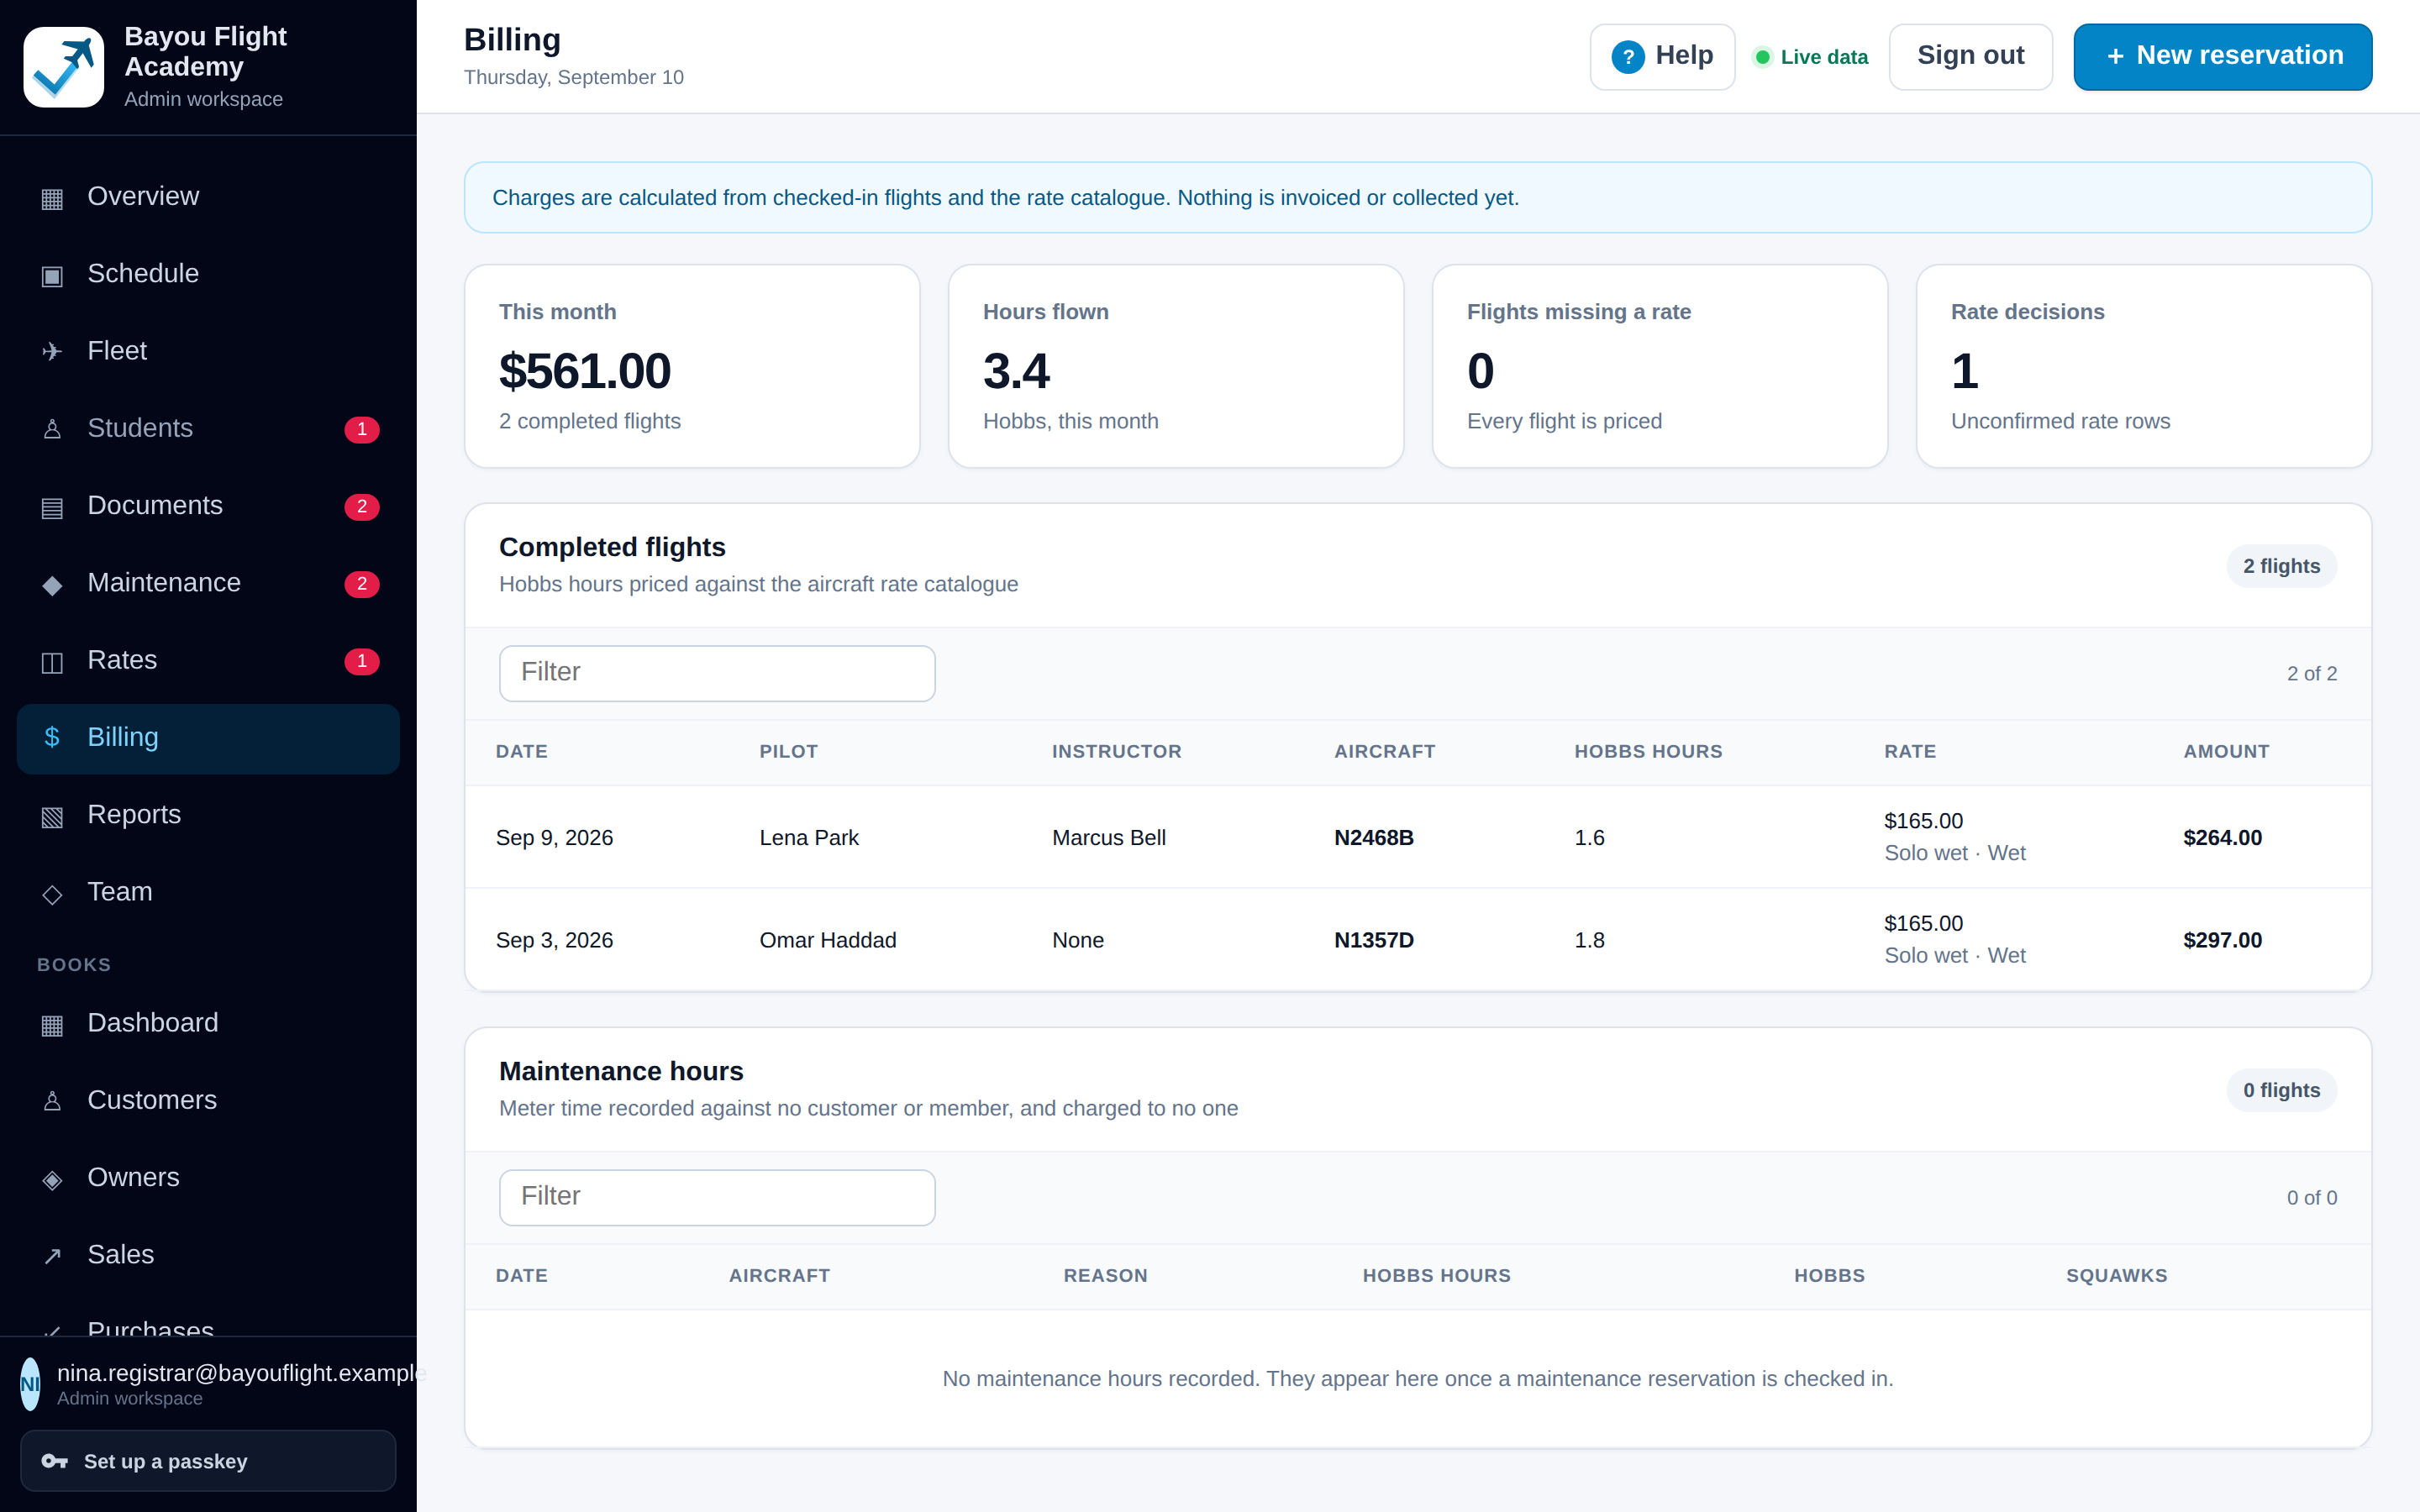The image size is (2420, 1512).
Task: Click aircraft N2468B
Action: [1373, 838]
